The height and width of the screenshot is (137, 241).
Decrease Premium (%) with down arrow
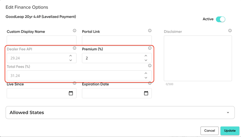click(146, 60)
